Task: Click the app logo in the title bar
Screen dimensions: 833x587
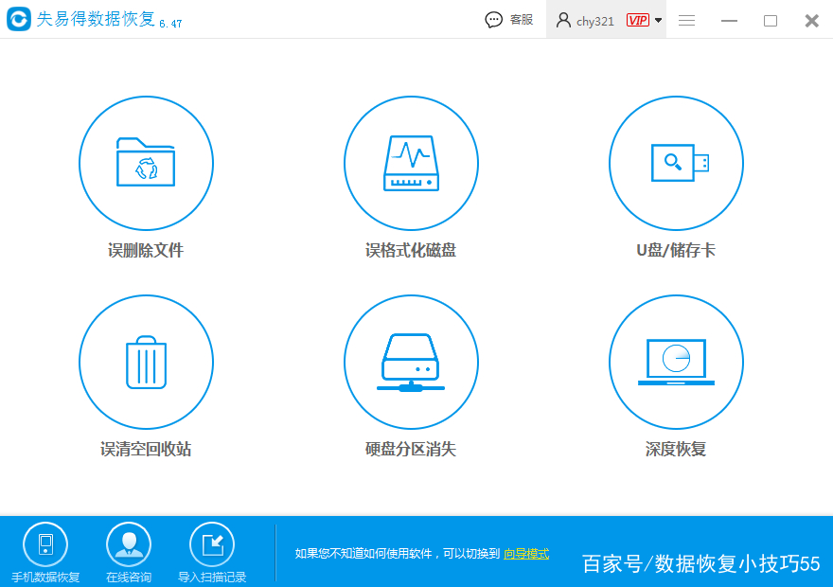Action: tap(19, 19)
